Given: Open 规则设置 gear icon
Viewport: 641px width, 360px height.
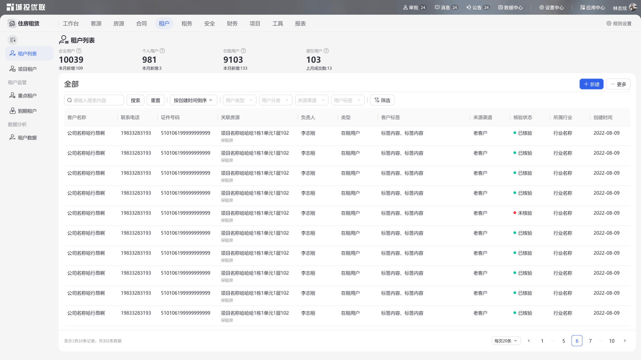Looking at the screenshot, I should [609, 23].
